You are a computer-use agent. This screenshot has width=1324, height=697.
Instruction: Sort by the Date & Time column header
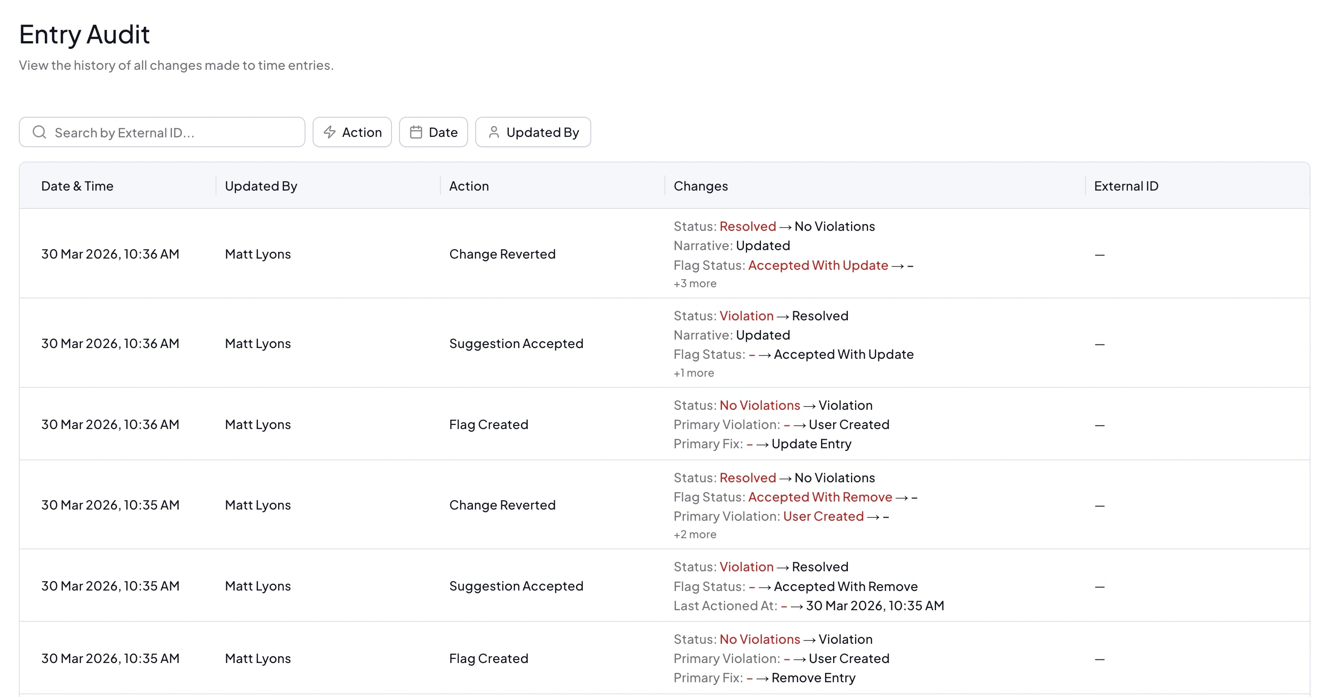(77, 186)
